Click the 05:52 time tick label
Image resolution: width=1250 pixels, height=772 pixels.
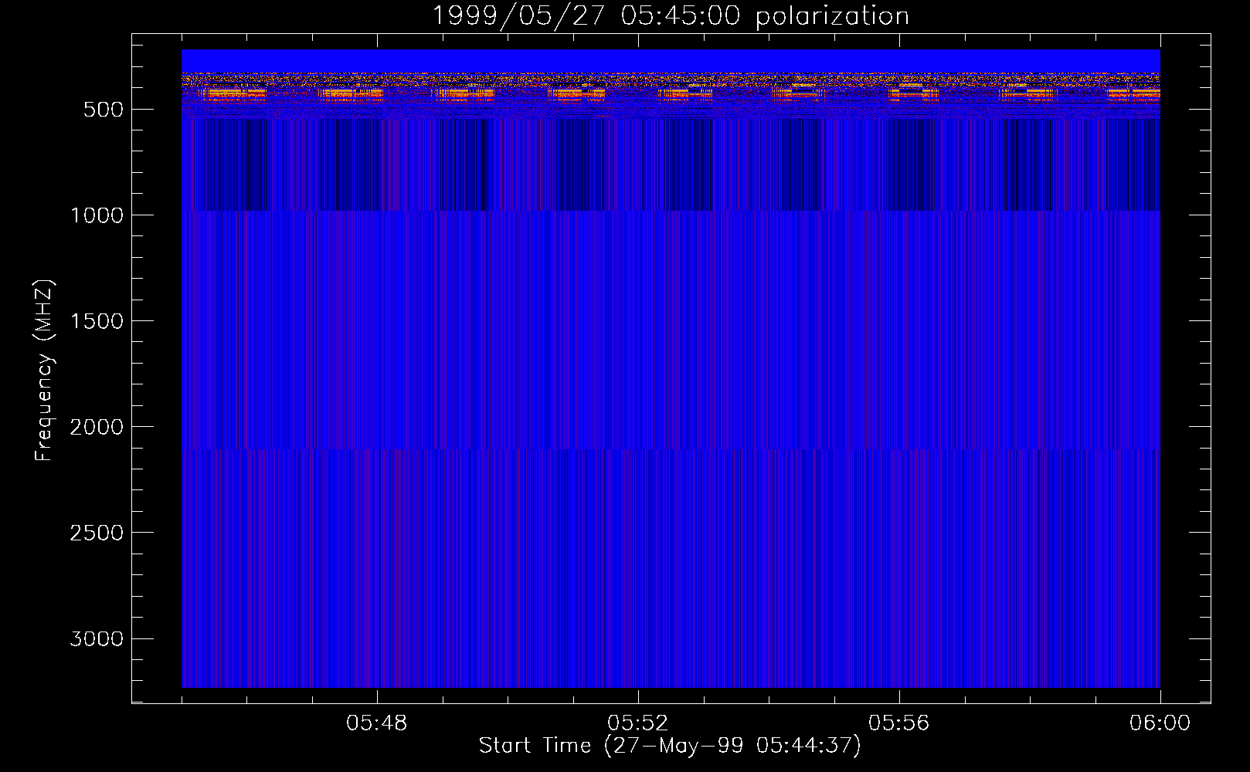pyautogui.click(x=638, y=723)
